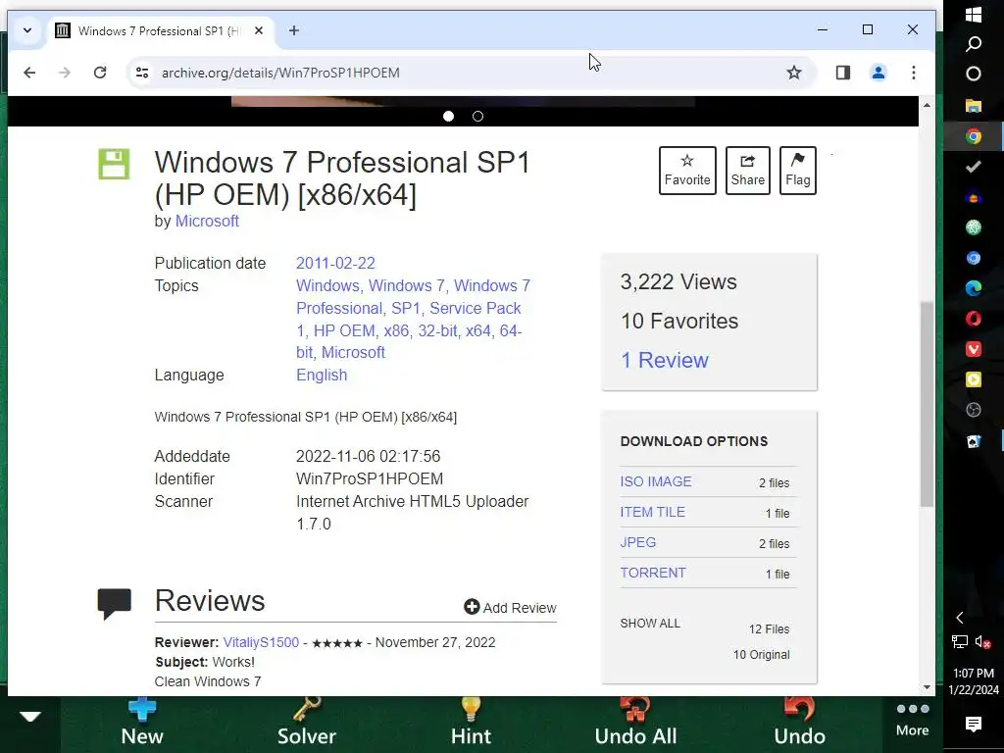Image resolution: width=1004 pixels, height=753 pixels.
Task: Open the Windows Start menu
Action: pos(974,14)
